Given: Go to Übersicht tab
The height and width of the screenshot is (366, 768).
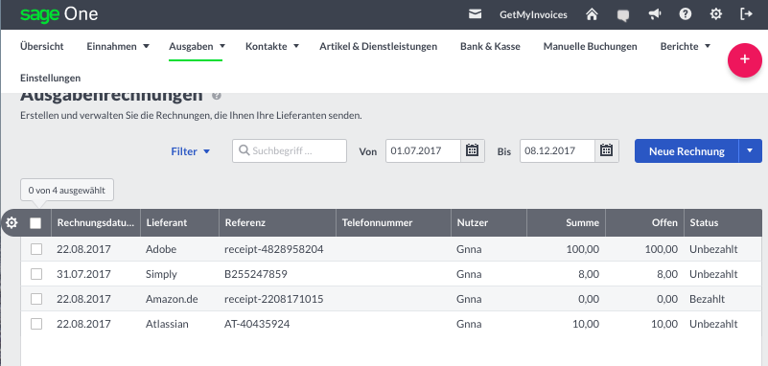Looking at the screenshot, I should pos(42,47).
